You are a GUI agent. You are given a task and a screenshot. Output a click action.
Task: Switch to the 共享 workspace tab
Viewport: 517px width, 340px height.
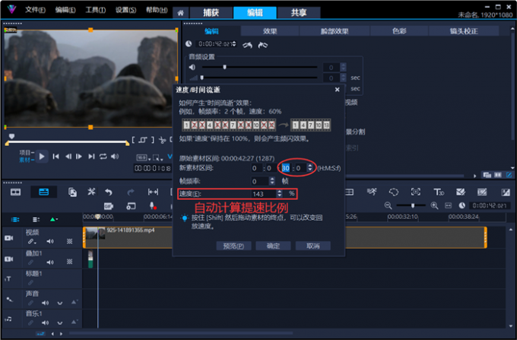click(299, 12)
